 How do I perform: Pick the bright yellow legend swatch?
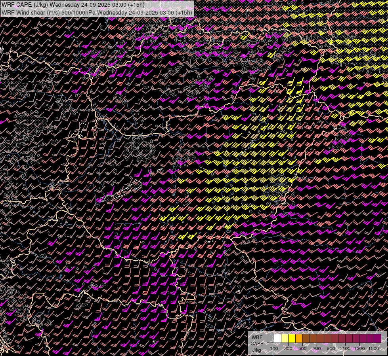pyautogui.click(x=292, y=338)
